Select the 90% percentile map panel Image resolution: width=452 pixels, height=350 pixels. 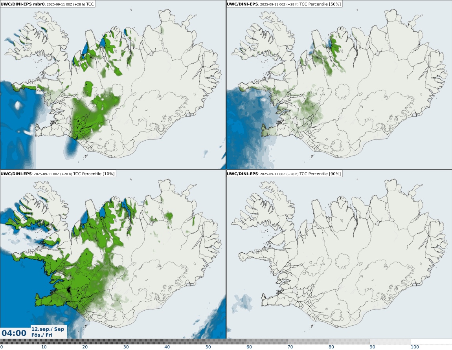tap(339, 255)
